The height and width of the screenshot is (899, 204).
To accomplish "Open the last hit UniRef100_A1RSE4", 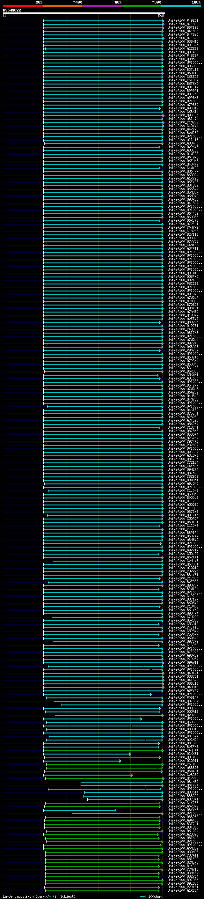I will pyautogui.click(x=183, y=891).
